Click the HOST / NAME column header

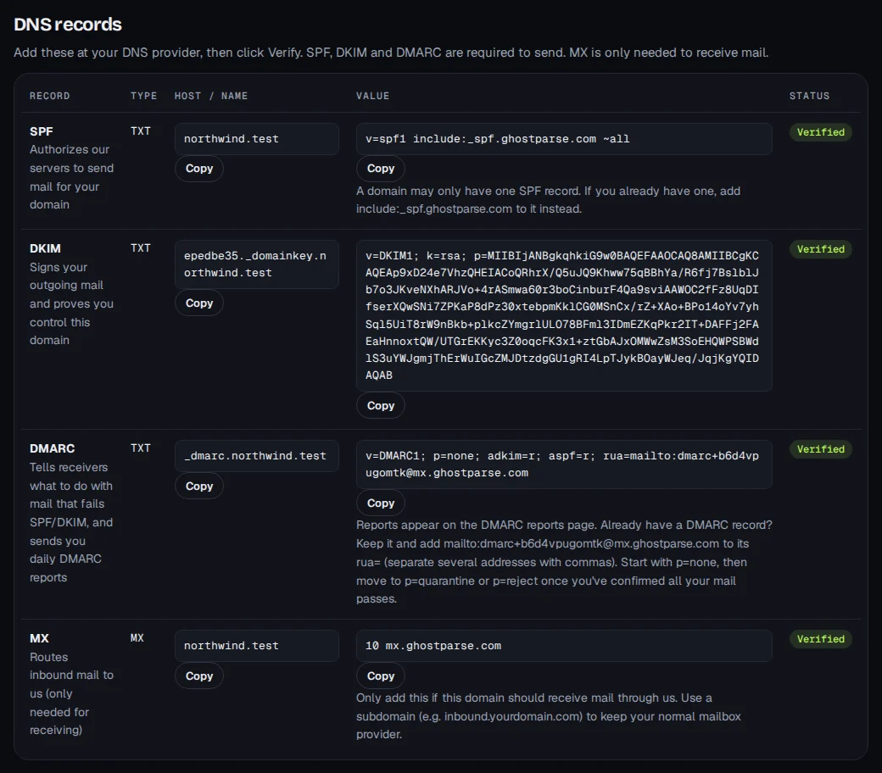point(211,96)
